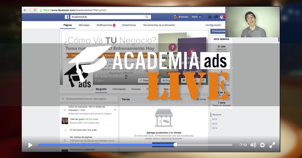Jump to 2015 in the timeline
Image resolution: width=302 pixels, height=158 pixels.
coord(215,124)
